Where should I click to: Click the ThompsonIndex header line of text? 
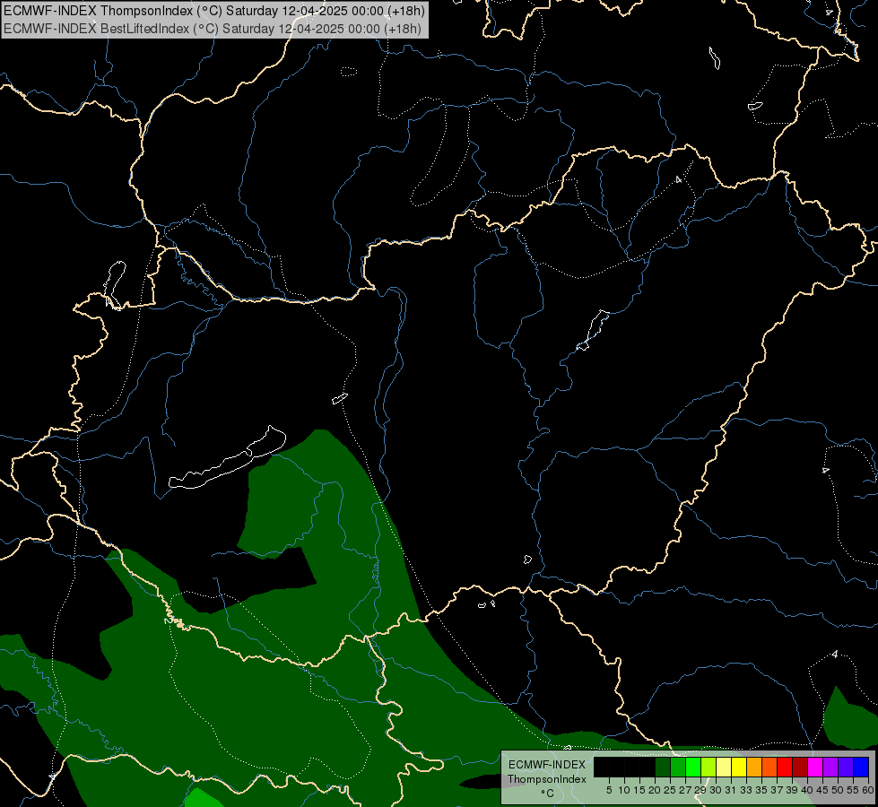214,11
